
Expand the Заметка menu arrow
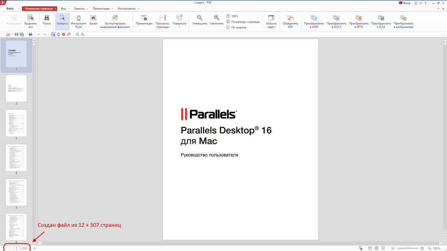(x=87, y=8)
